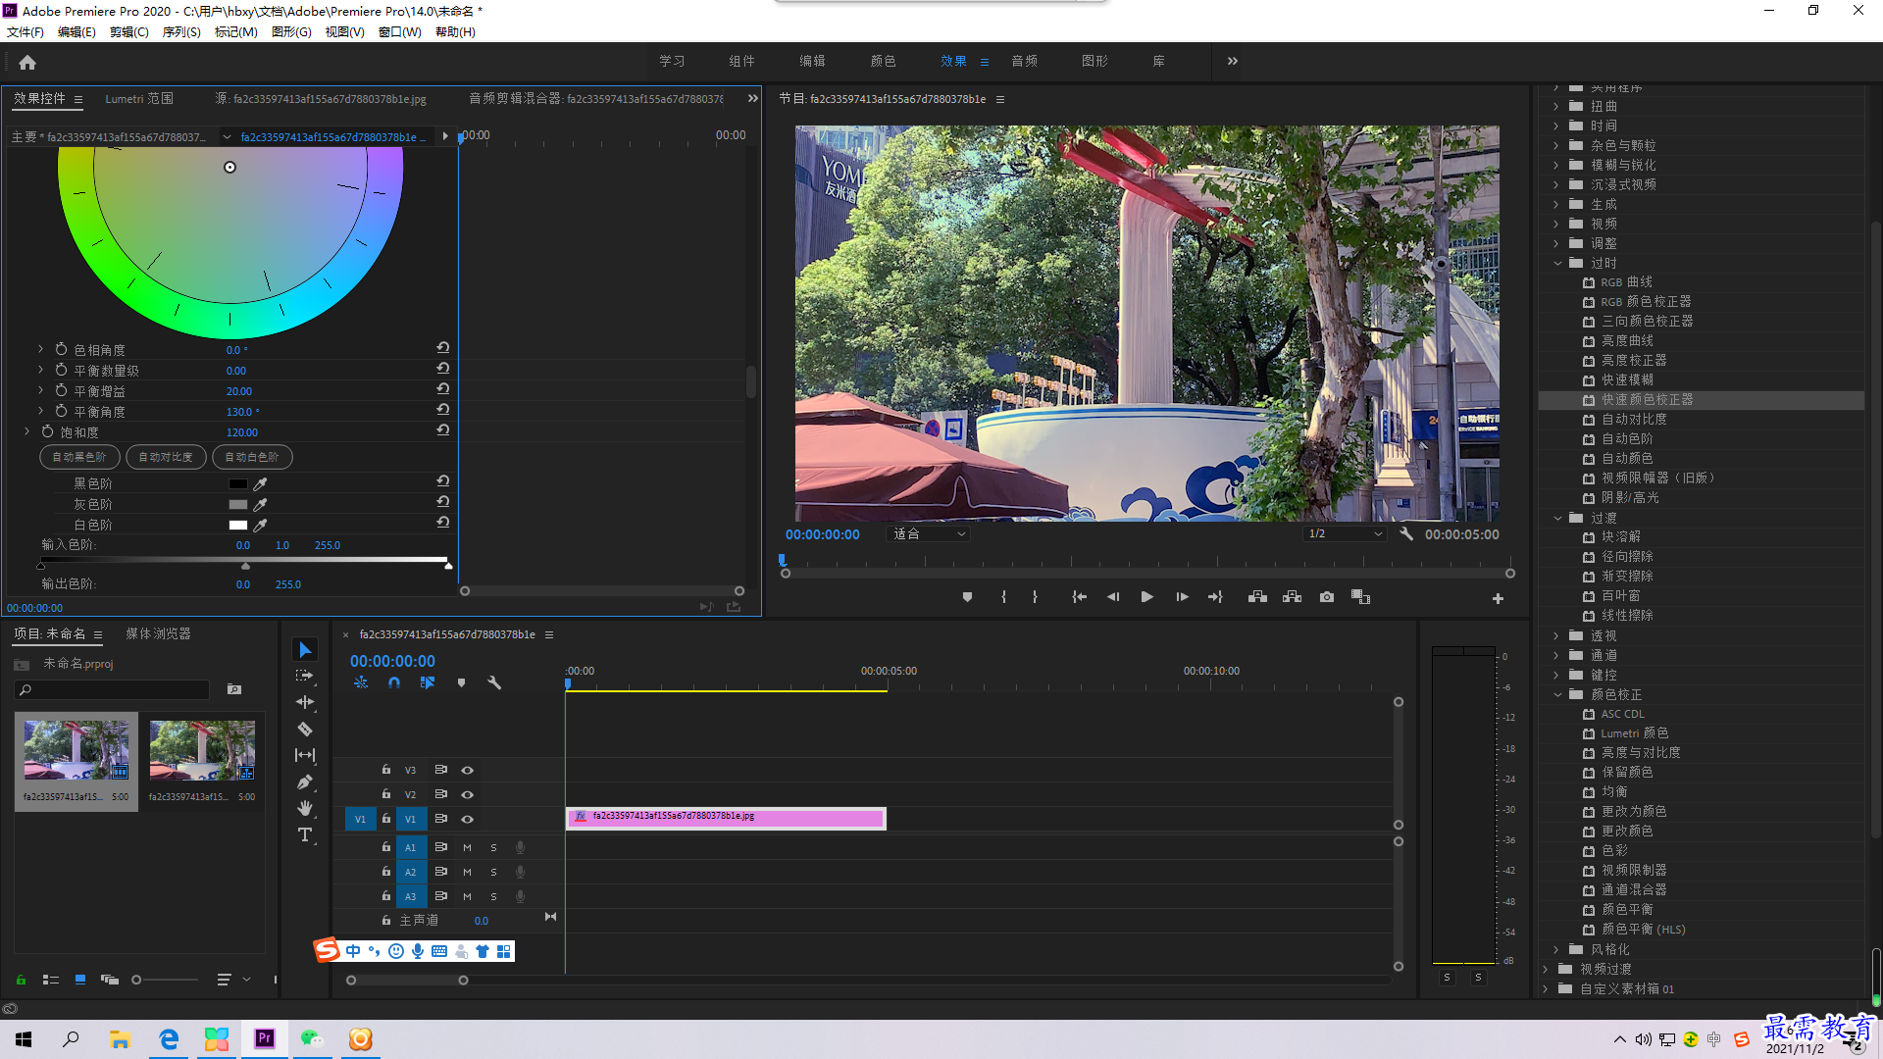Collapse the 过渡 effects folder
This screenshot has height=1059, width=1883.
pos(1557,518)
